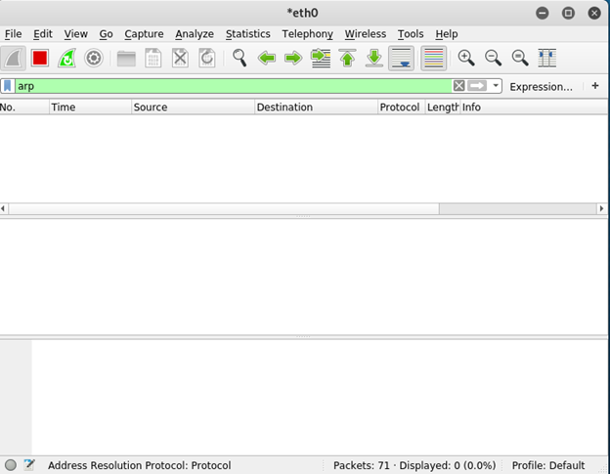Open the Statistics menu
Screen dimensions: 610x474
click(x=248, y=34)
